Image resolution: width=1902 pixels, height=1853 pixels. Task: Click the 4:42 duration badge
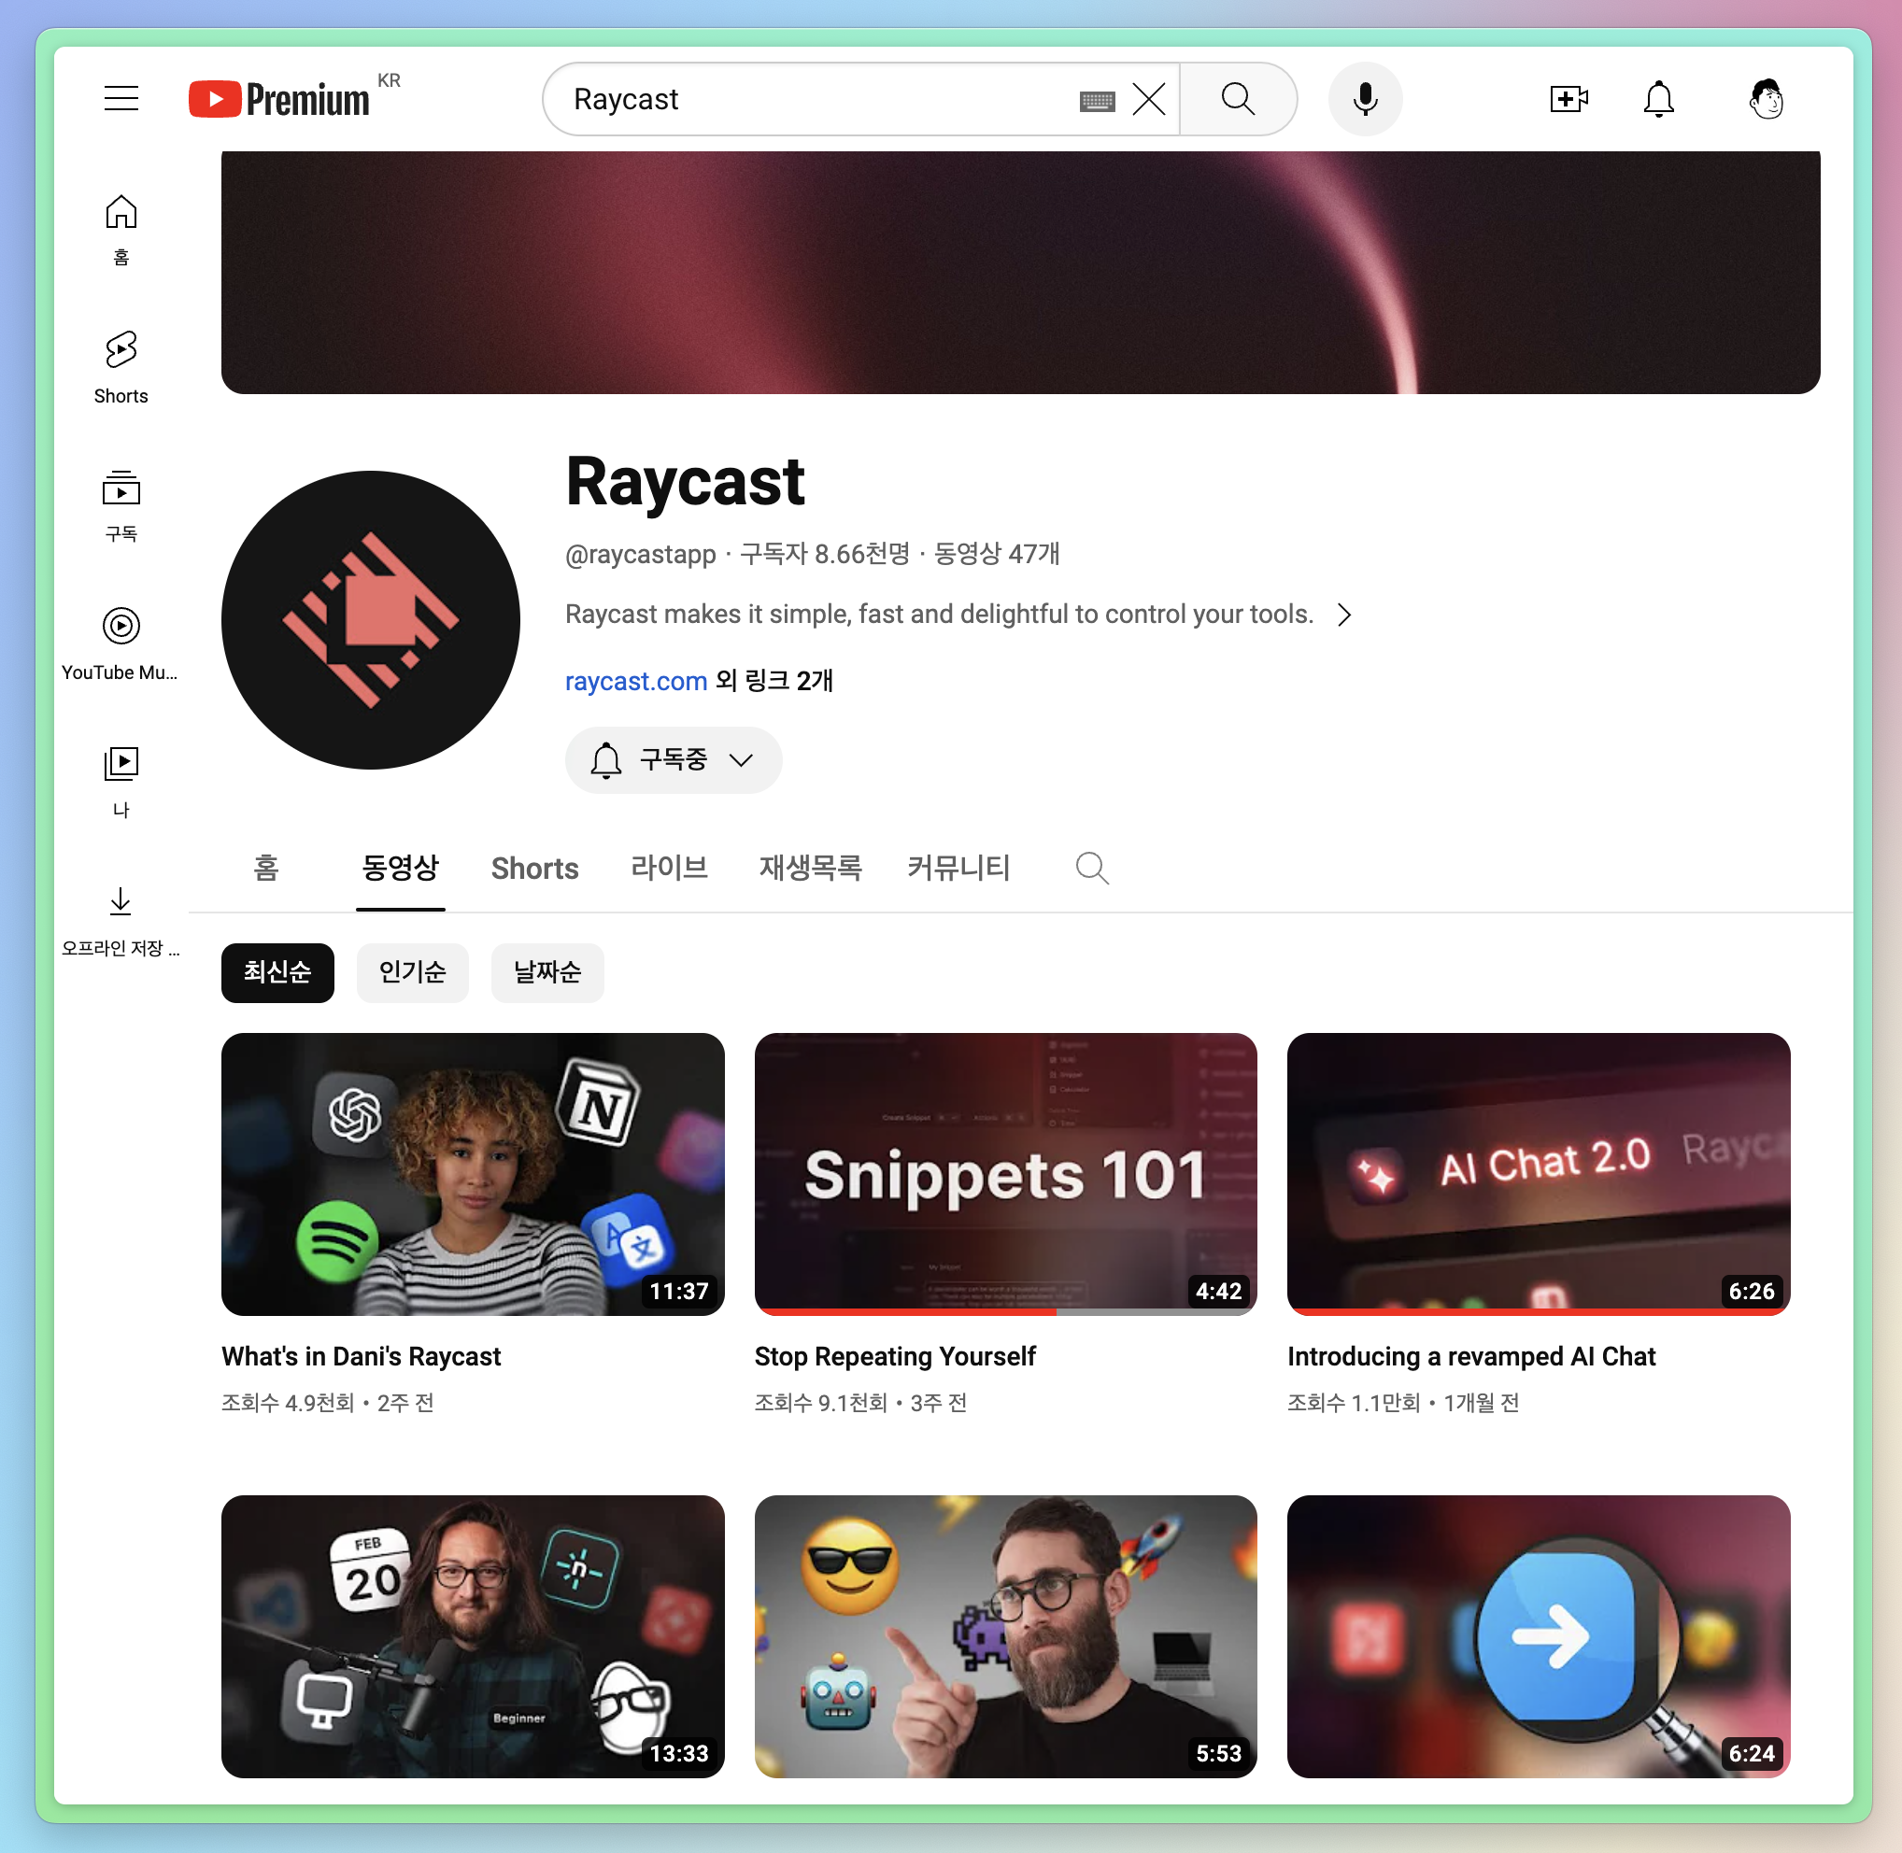pos(1219,1292)
